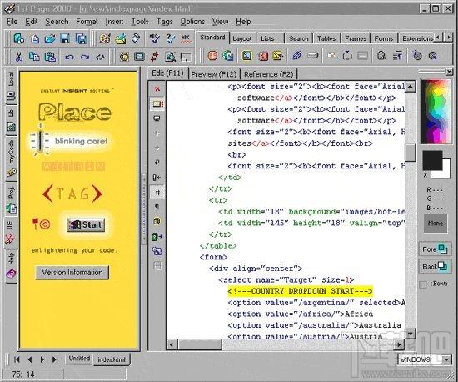
Task: Click the red X icon beside code editor
Action: pyautogui.click(x=157, y=88)
